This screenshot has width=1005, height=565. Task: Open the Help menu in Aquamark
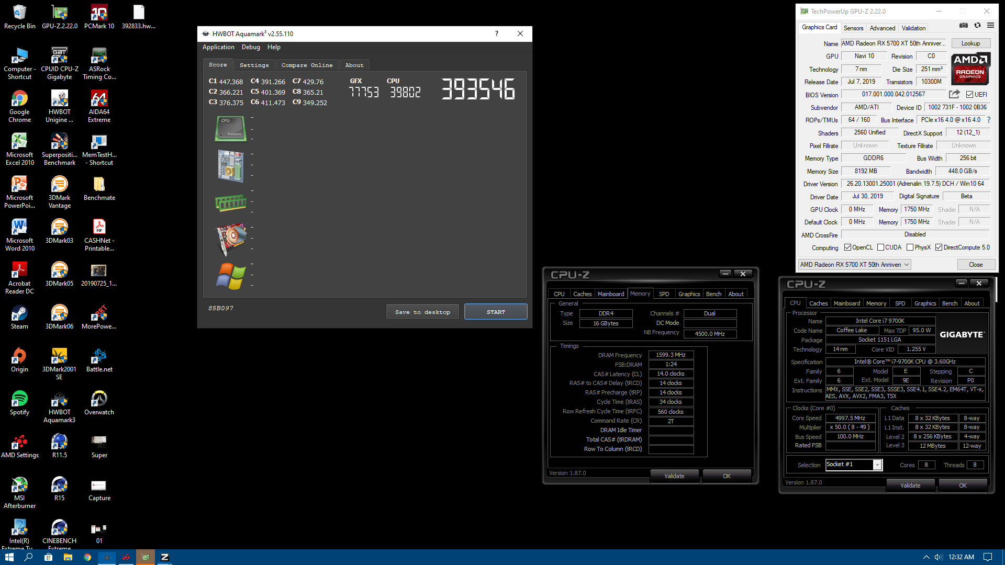(274, 47)
